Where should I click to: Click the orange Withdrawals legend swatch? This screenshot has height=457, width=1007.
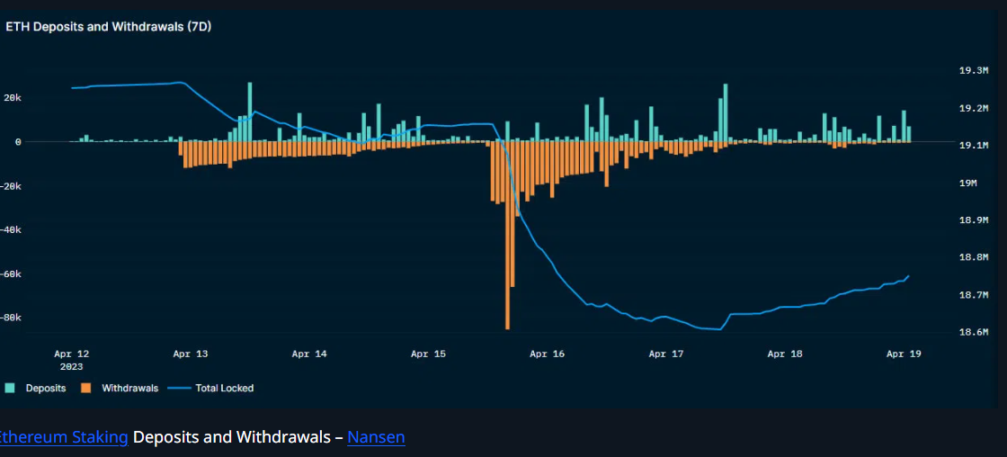(86, 389)
